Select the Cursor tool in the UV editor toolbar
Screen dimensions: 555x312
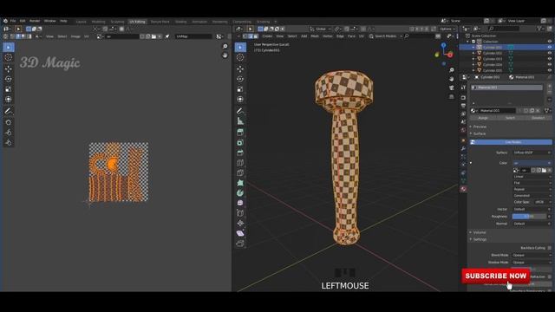pos(9,57)
